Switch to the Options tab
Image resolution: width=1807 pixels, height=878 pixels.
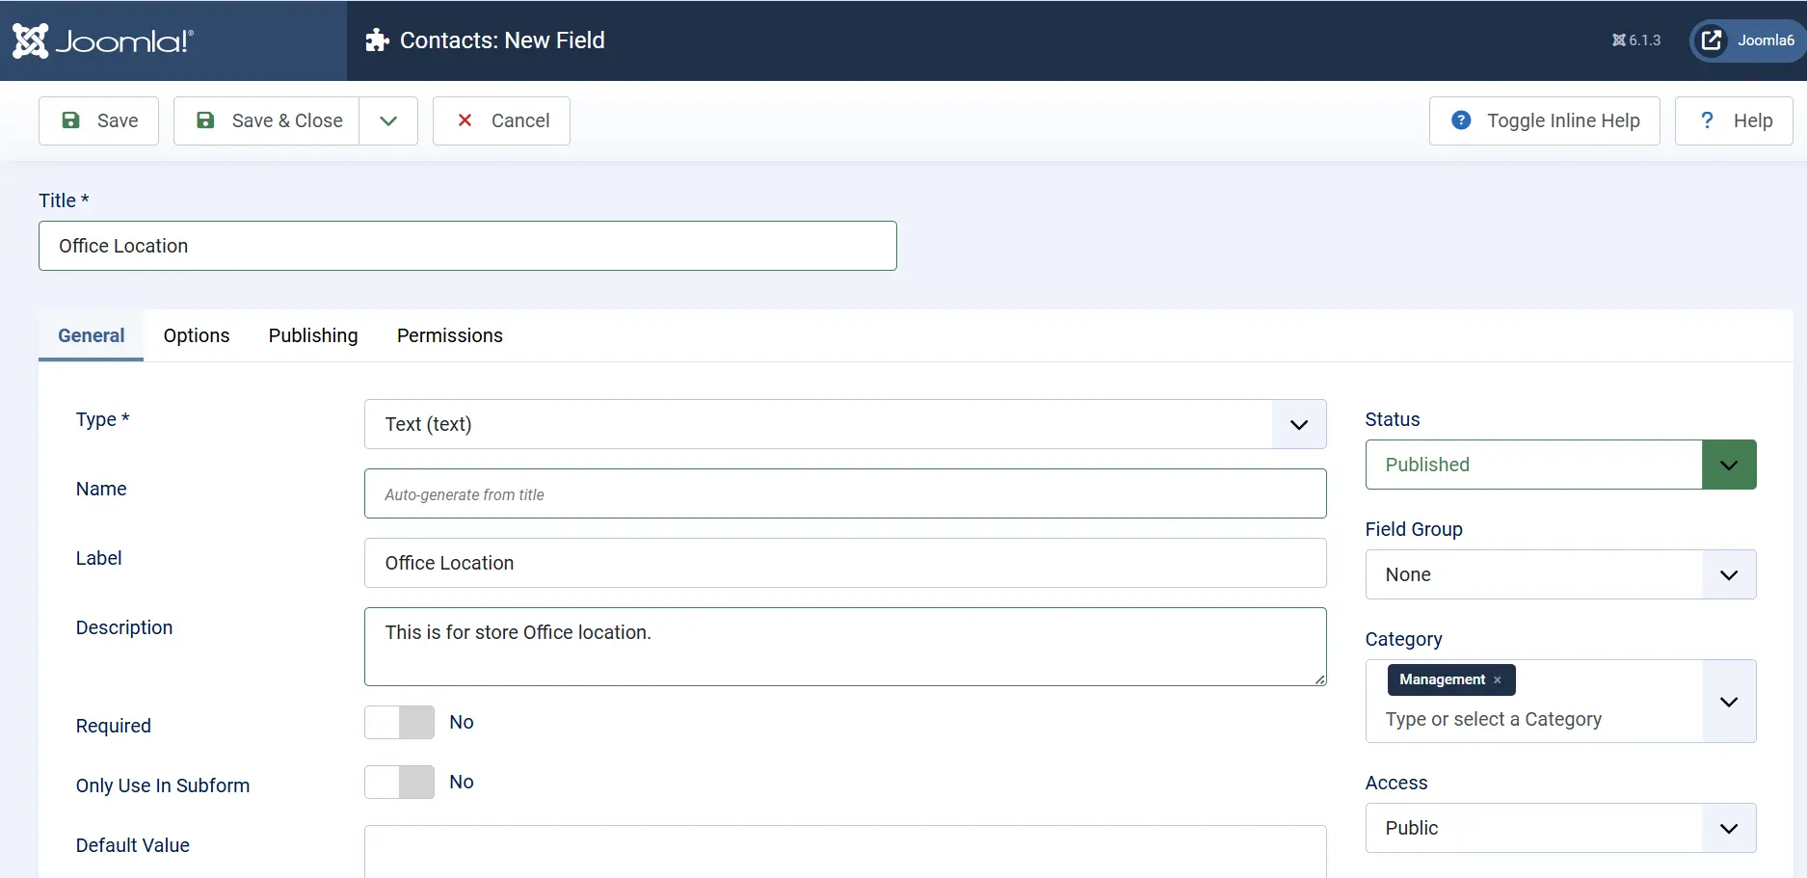(197, 335)
